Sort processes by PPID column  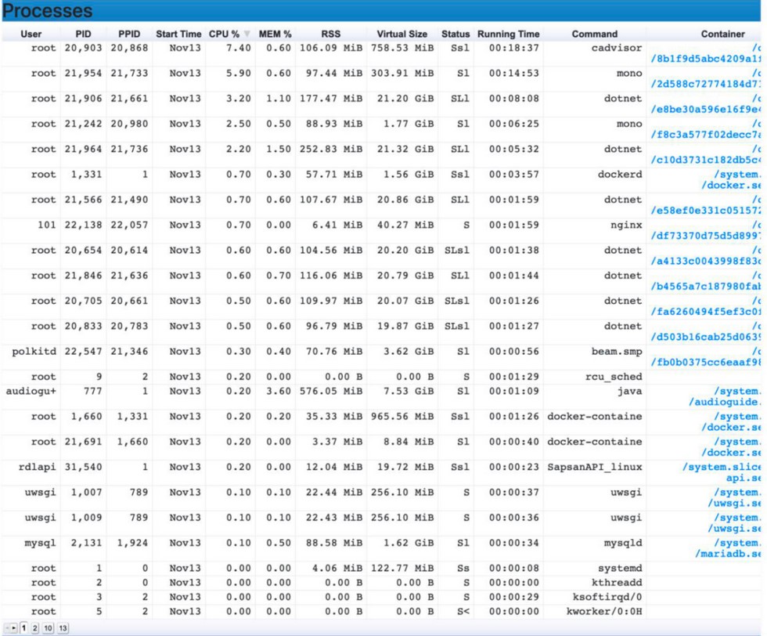pyautogui.click(x=129, y=34)
